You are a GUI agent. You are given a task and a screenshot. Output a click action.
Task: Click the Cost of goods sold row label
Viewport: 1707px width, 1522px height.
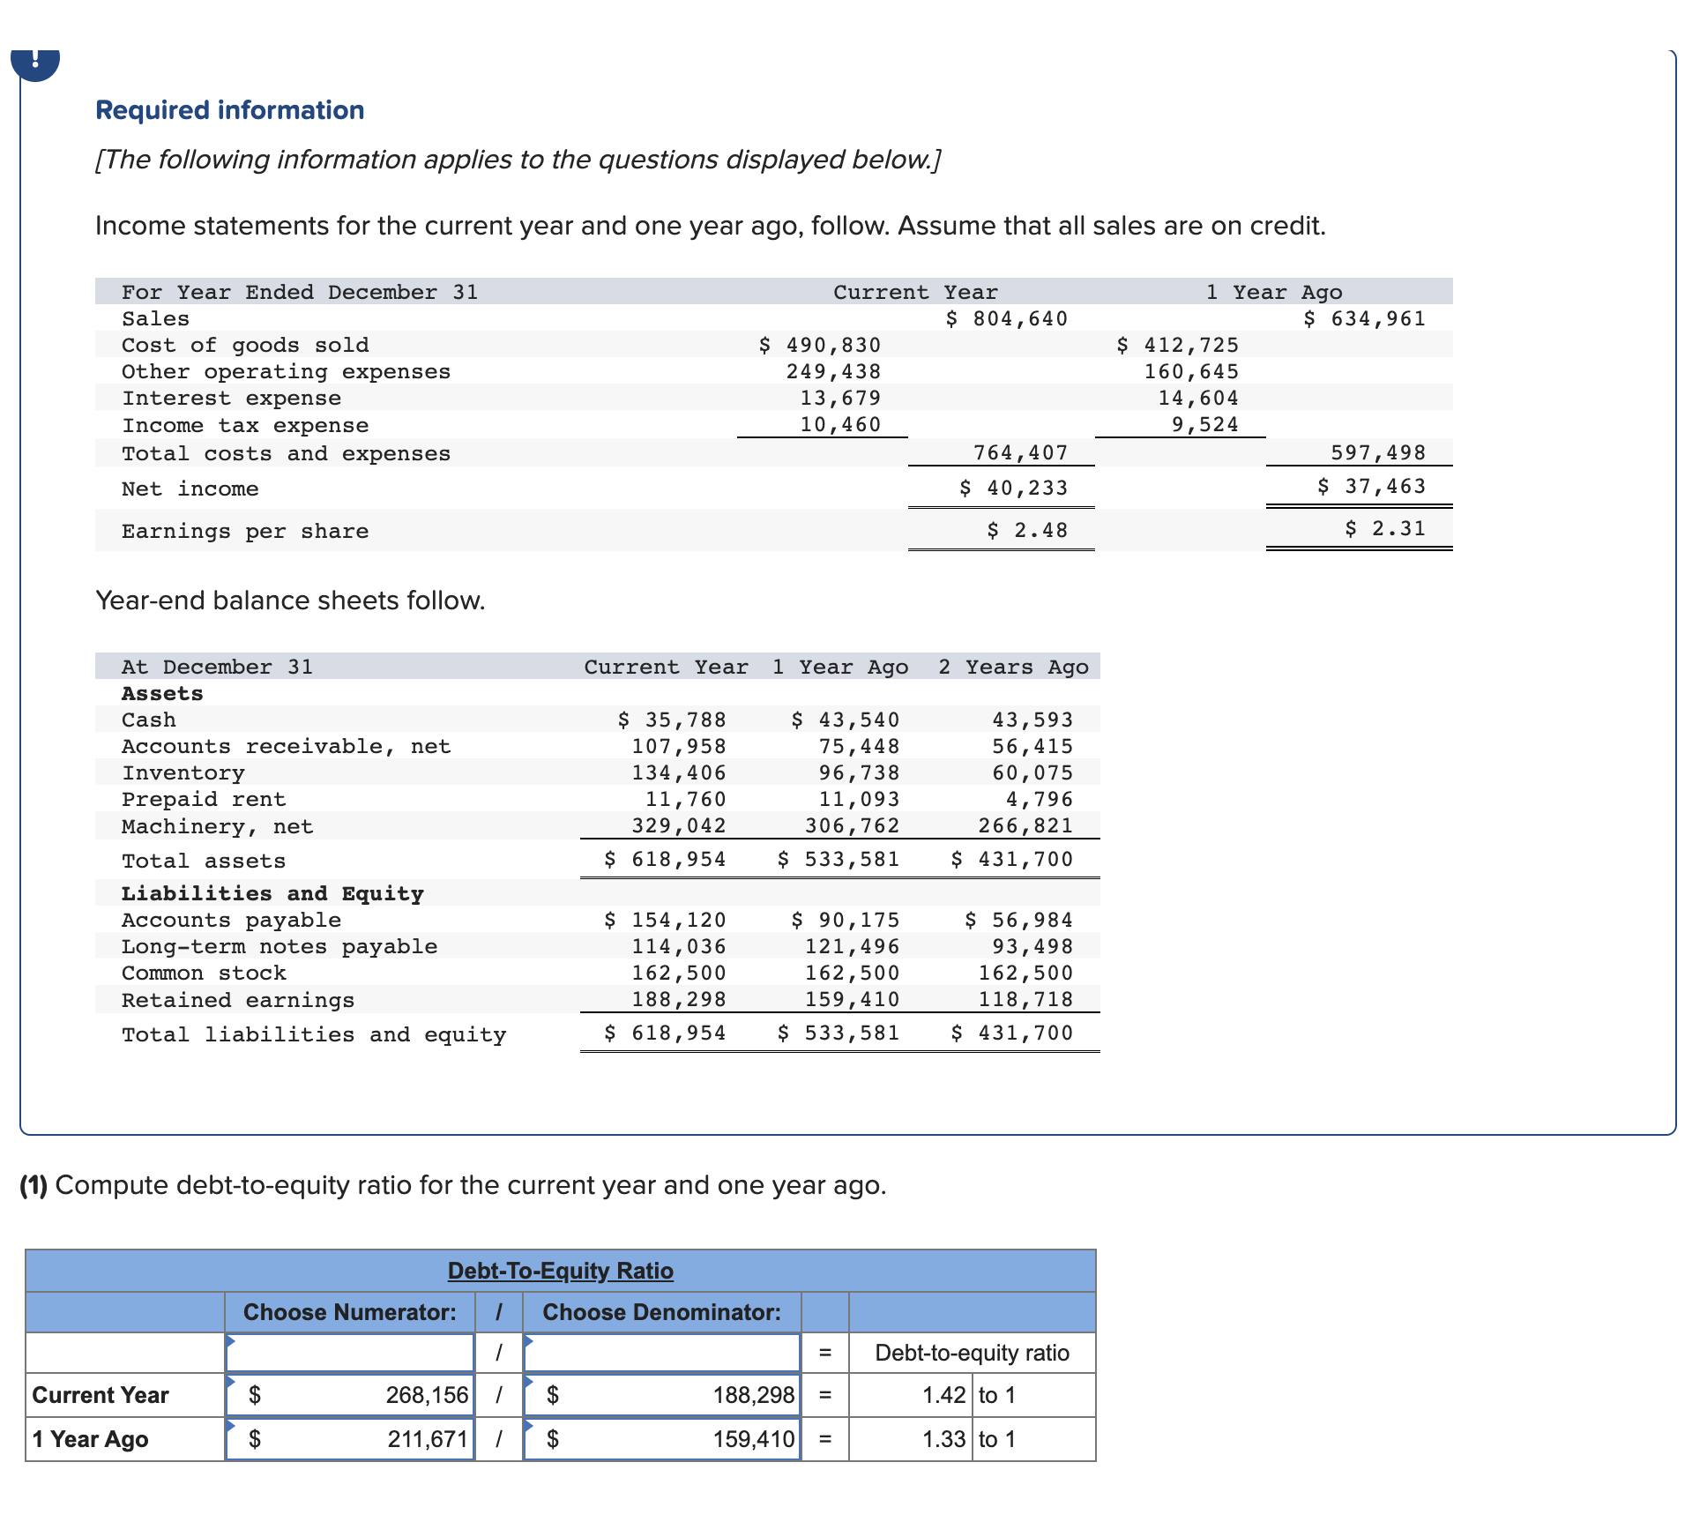pos(245,345)
